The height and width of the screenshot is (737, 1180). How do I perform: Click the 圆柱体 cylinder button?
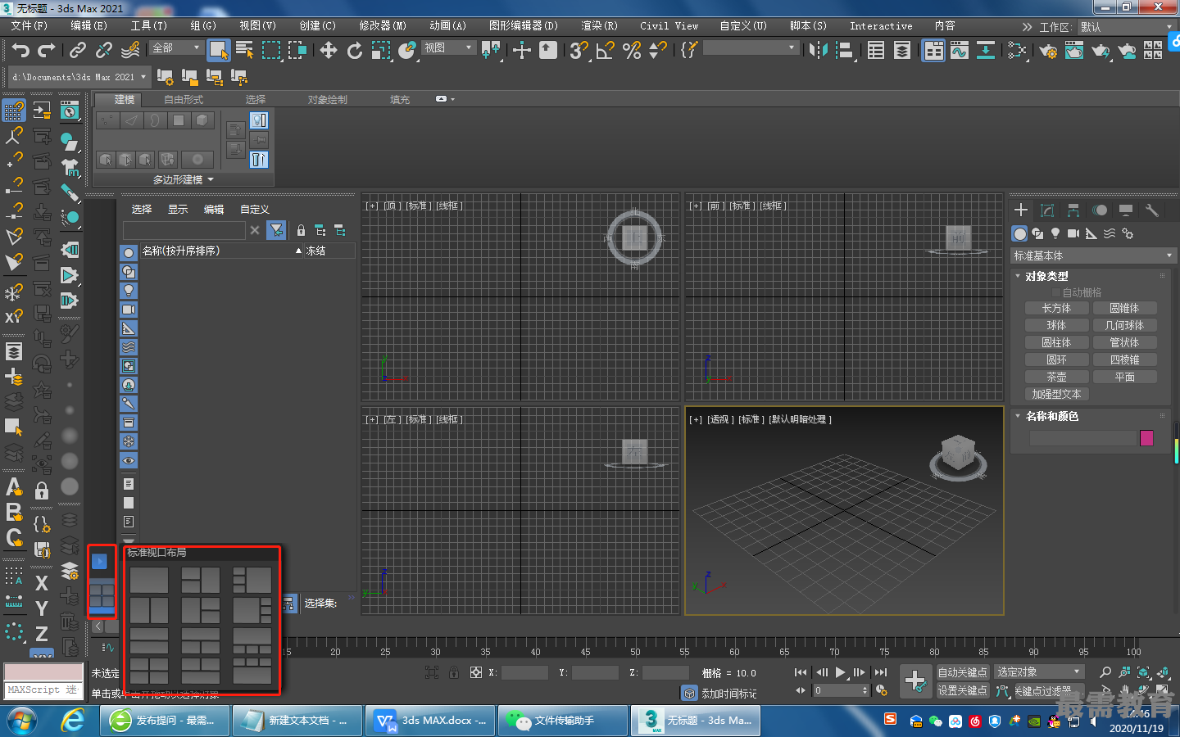coord(1056,342)
